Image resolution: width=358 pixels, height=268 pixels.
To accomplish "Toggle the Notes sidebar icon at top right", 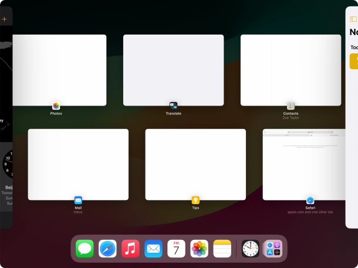I will point(353,19).
